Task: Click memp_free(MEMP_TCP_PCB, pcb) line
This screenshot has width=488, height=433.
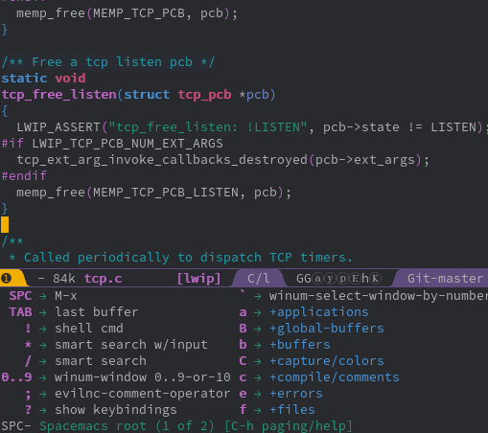Action: pyautogui.click(x=127, y=13)
